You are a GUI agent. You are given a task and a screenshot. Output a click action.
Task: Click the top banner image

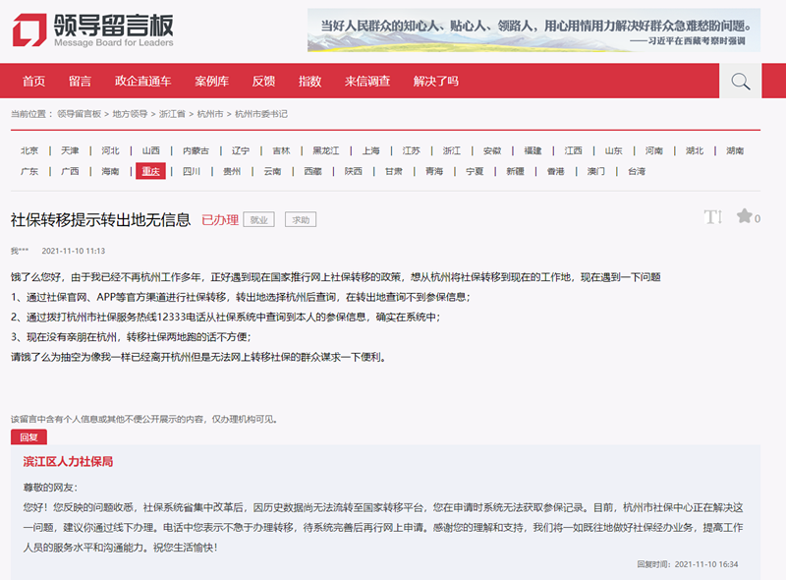533,29
